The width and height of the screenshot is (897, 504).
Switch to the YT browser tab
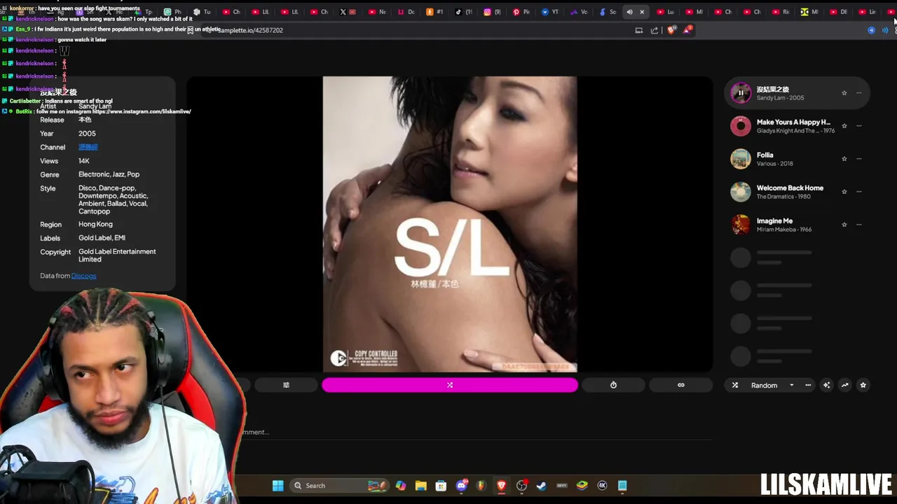[549, 12]
